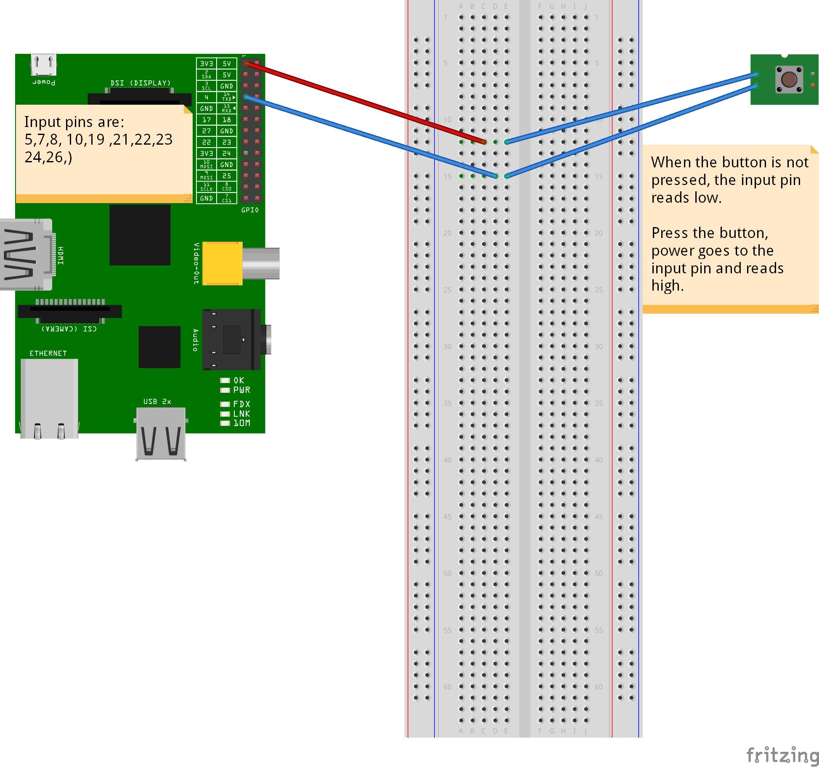Select the FDX status LED
Screen dimensions: 819x767
[x=225, y=404]
